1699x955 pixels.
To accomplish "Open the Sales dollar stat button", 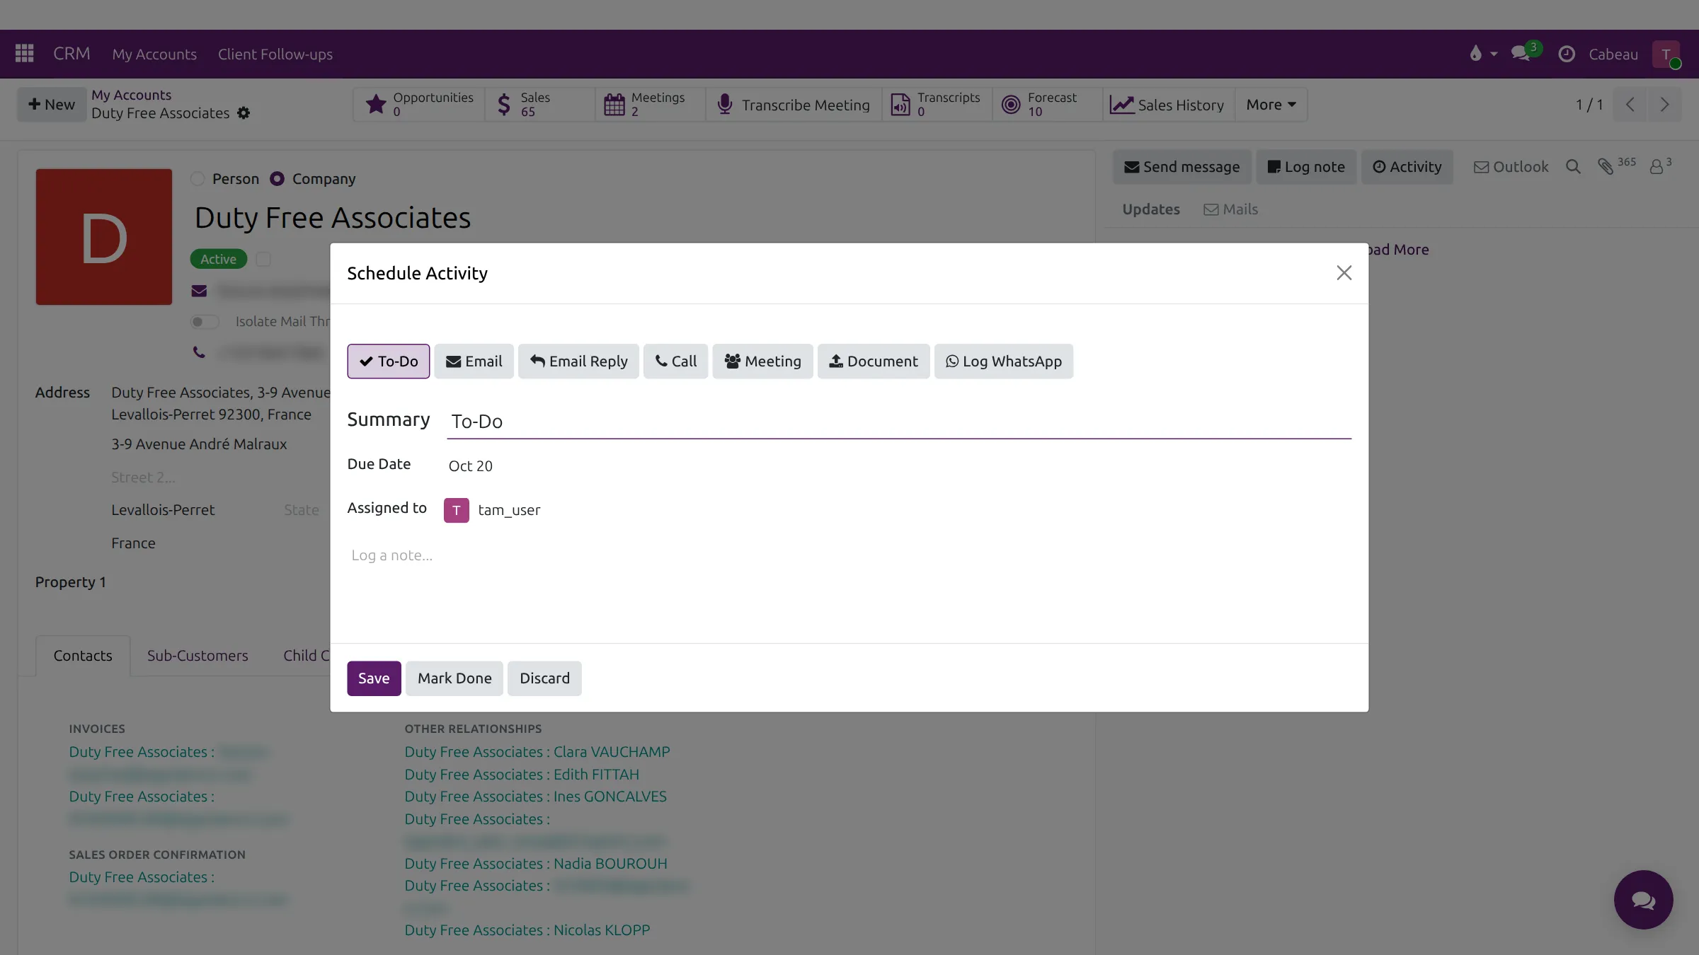I will point(539,105).
